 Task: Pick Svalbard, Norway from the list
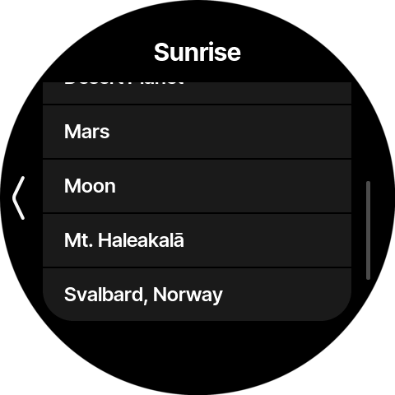[x=197, y=295]
